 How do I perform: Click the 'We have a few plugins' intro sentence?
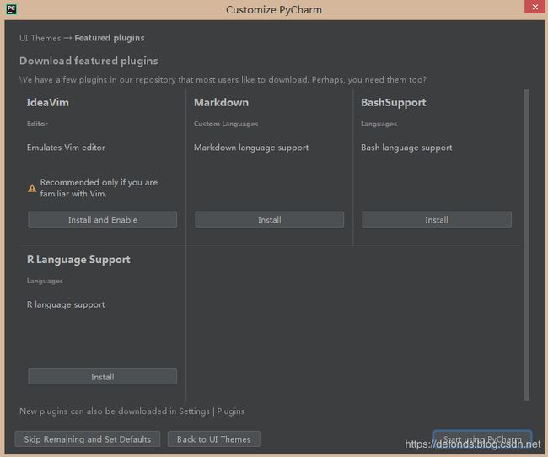223,80
